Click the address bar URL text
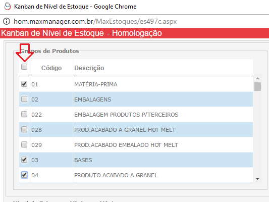This screenshot has width=269, height=202. (95, 21)
